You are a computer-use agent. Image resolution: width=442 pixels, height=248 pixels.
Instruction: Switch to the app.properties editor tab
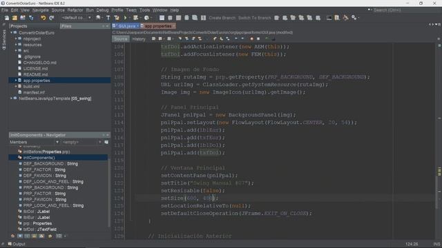(158, 26)
